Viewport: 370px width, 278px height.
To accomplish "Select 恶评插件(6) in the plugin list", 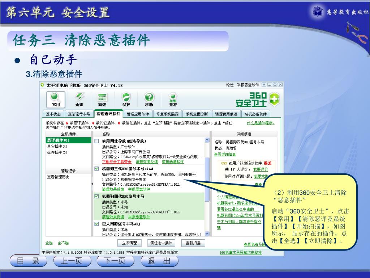I will point(68,140).
